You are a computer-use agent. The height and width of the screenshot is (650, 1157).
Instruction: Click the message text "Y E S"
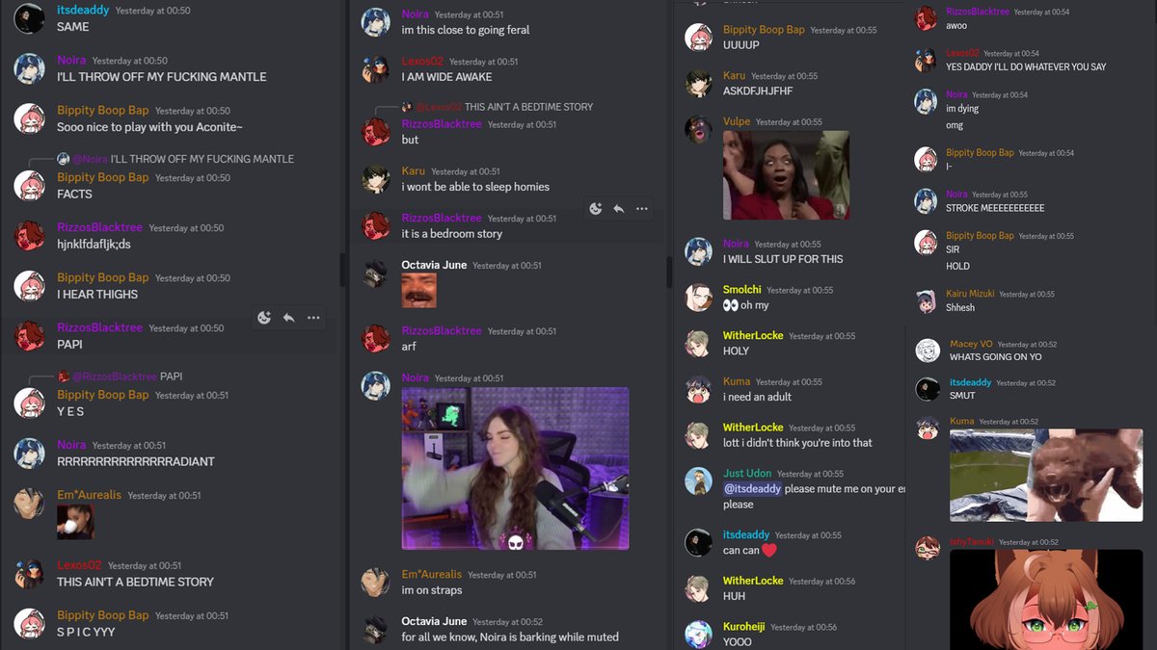[70, 412]
